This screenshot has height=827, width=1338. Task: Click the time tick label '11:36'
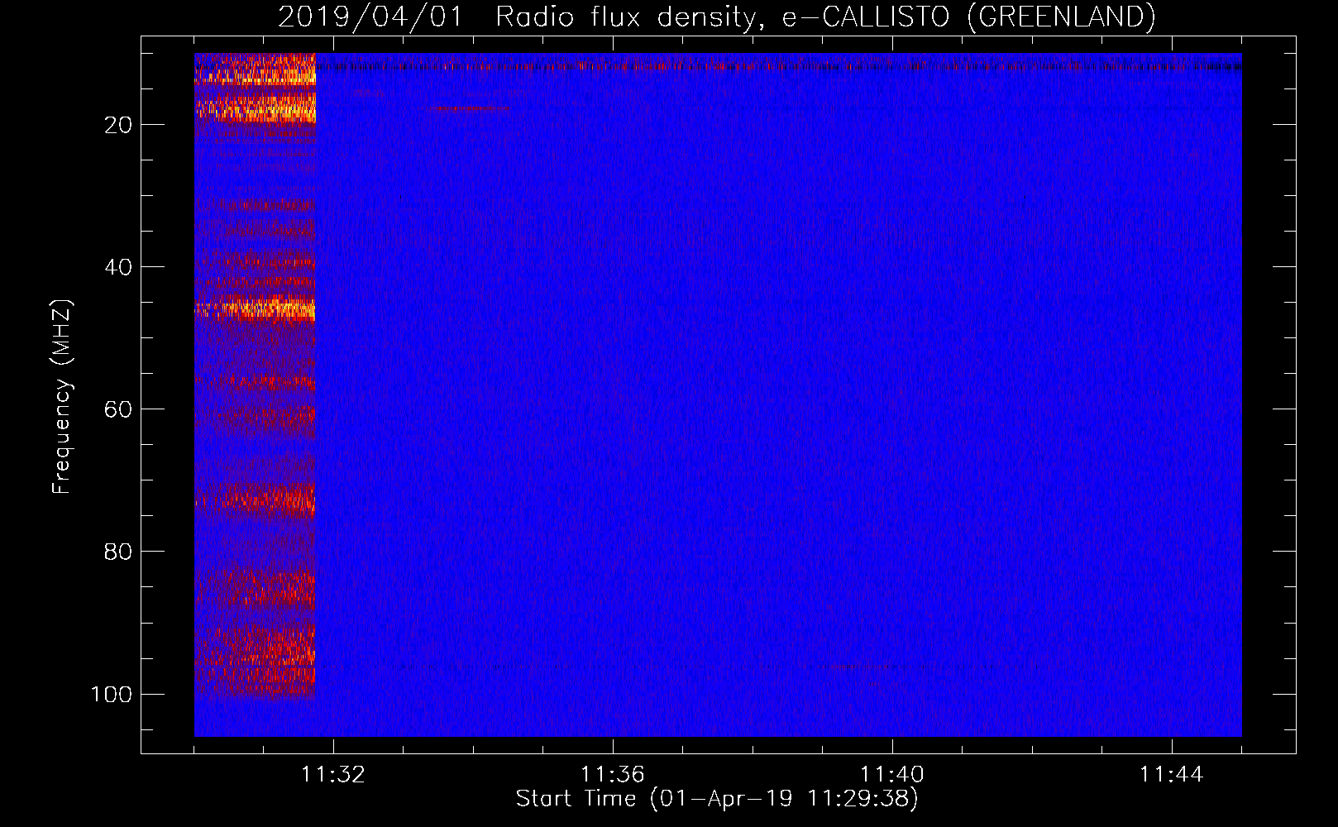point(613,774)
